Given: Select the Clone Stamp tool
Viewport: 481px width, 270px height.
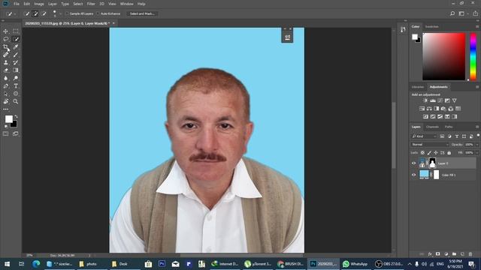Looking at the screenshot, I should [5, 62].
